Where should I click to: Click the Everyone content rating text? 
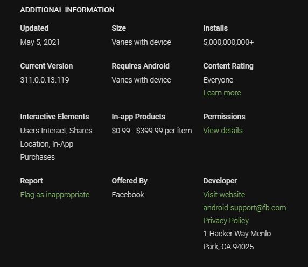pos(218,80)
